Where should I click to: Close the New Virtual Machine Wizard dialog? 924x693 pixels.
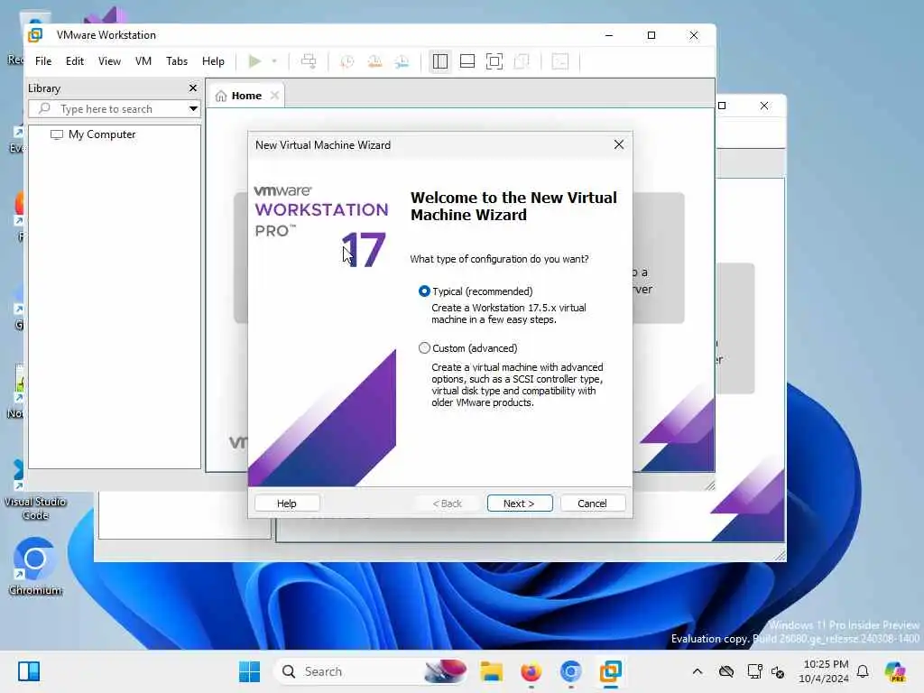click(x=619, y=145)
